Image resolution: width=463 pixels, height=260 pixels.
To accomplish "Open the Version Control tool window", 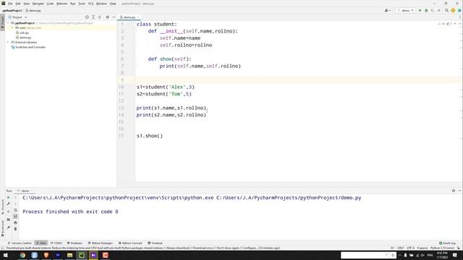I will pyautogui.click(x=20, y=243).
